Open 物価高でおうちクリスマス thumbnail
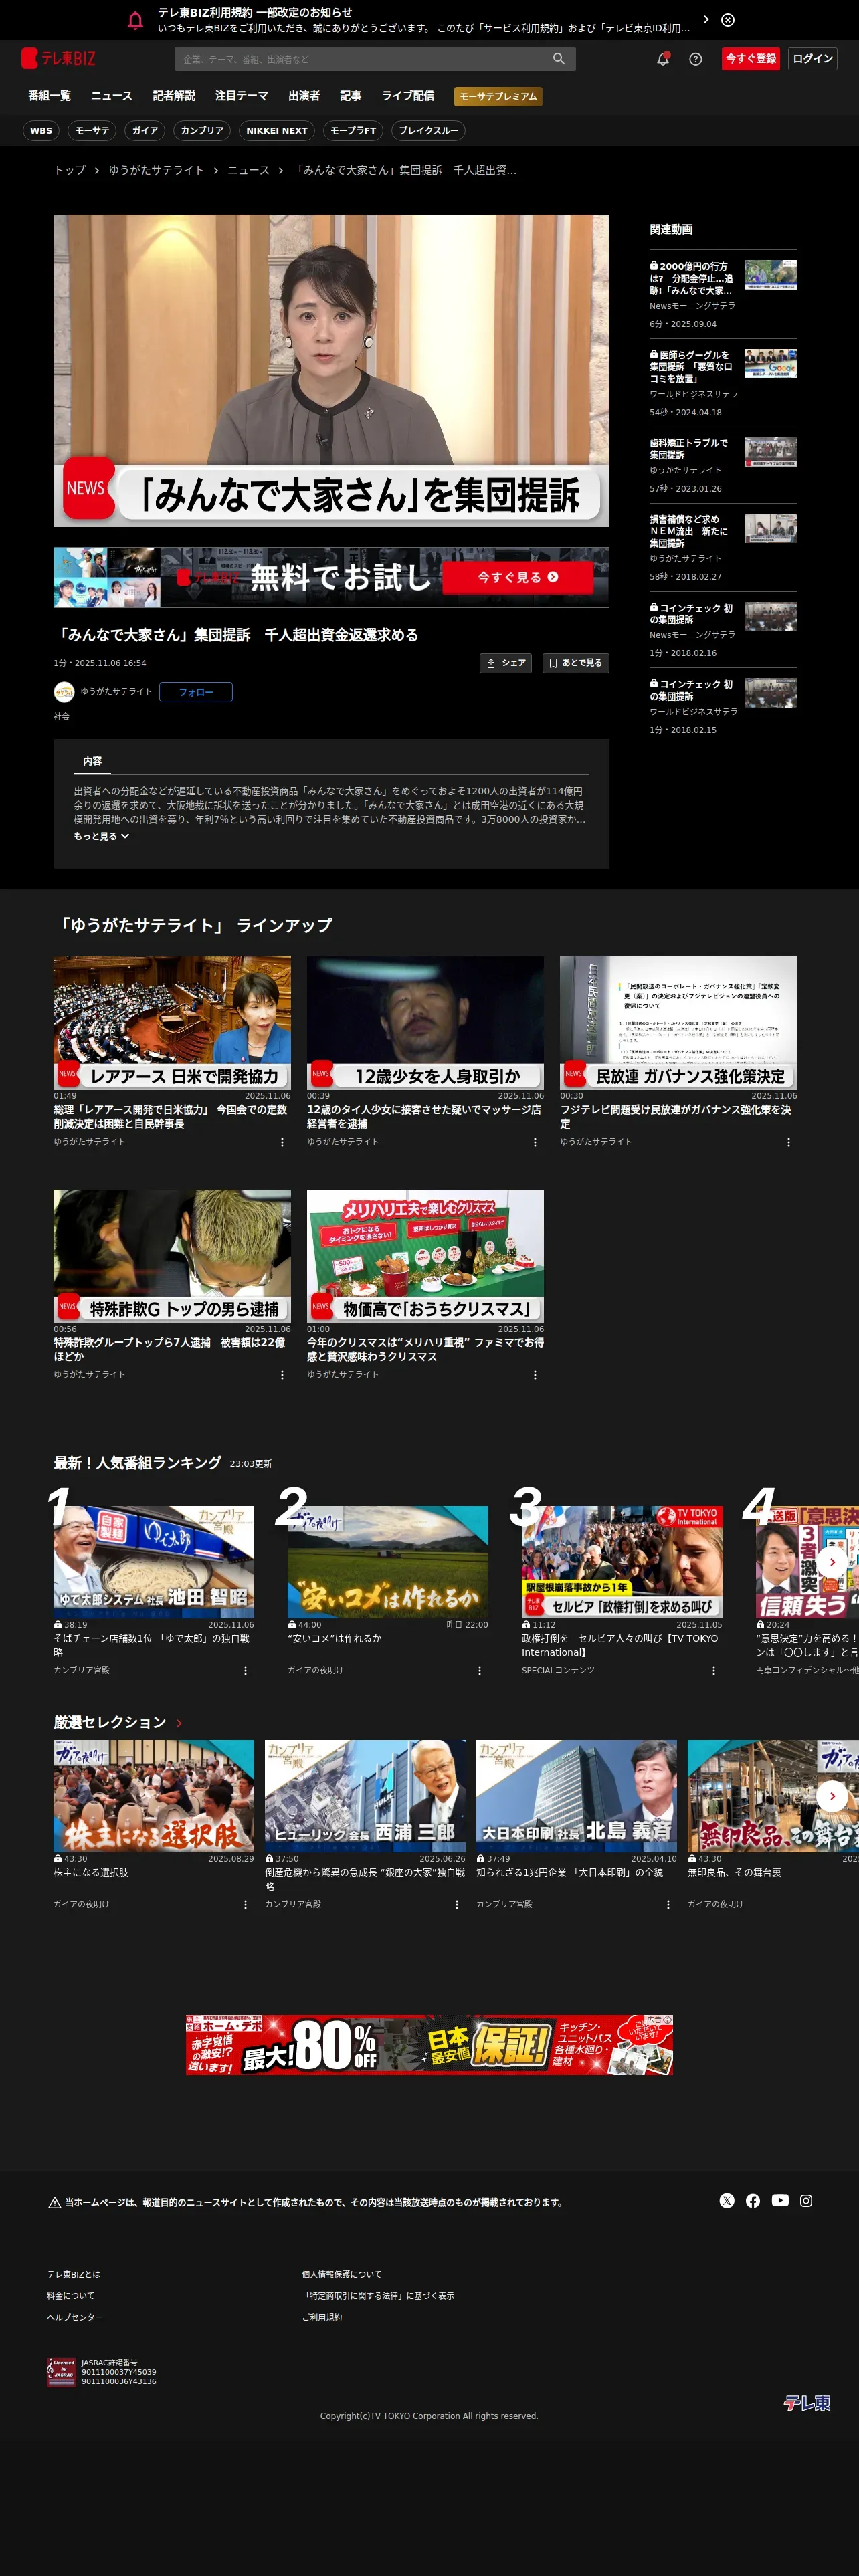 click(425, 1255)
